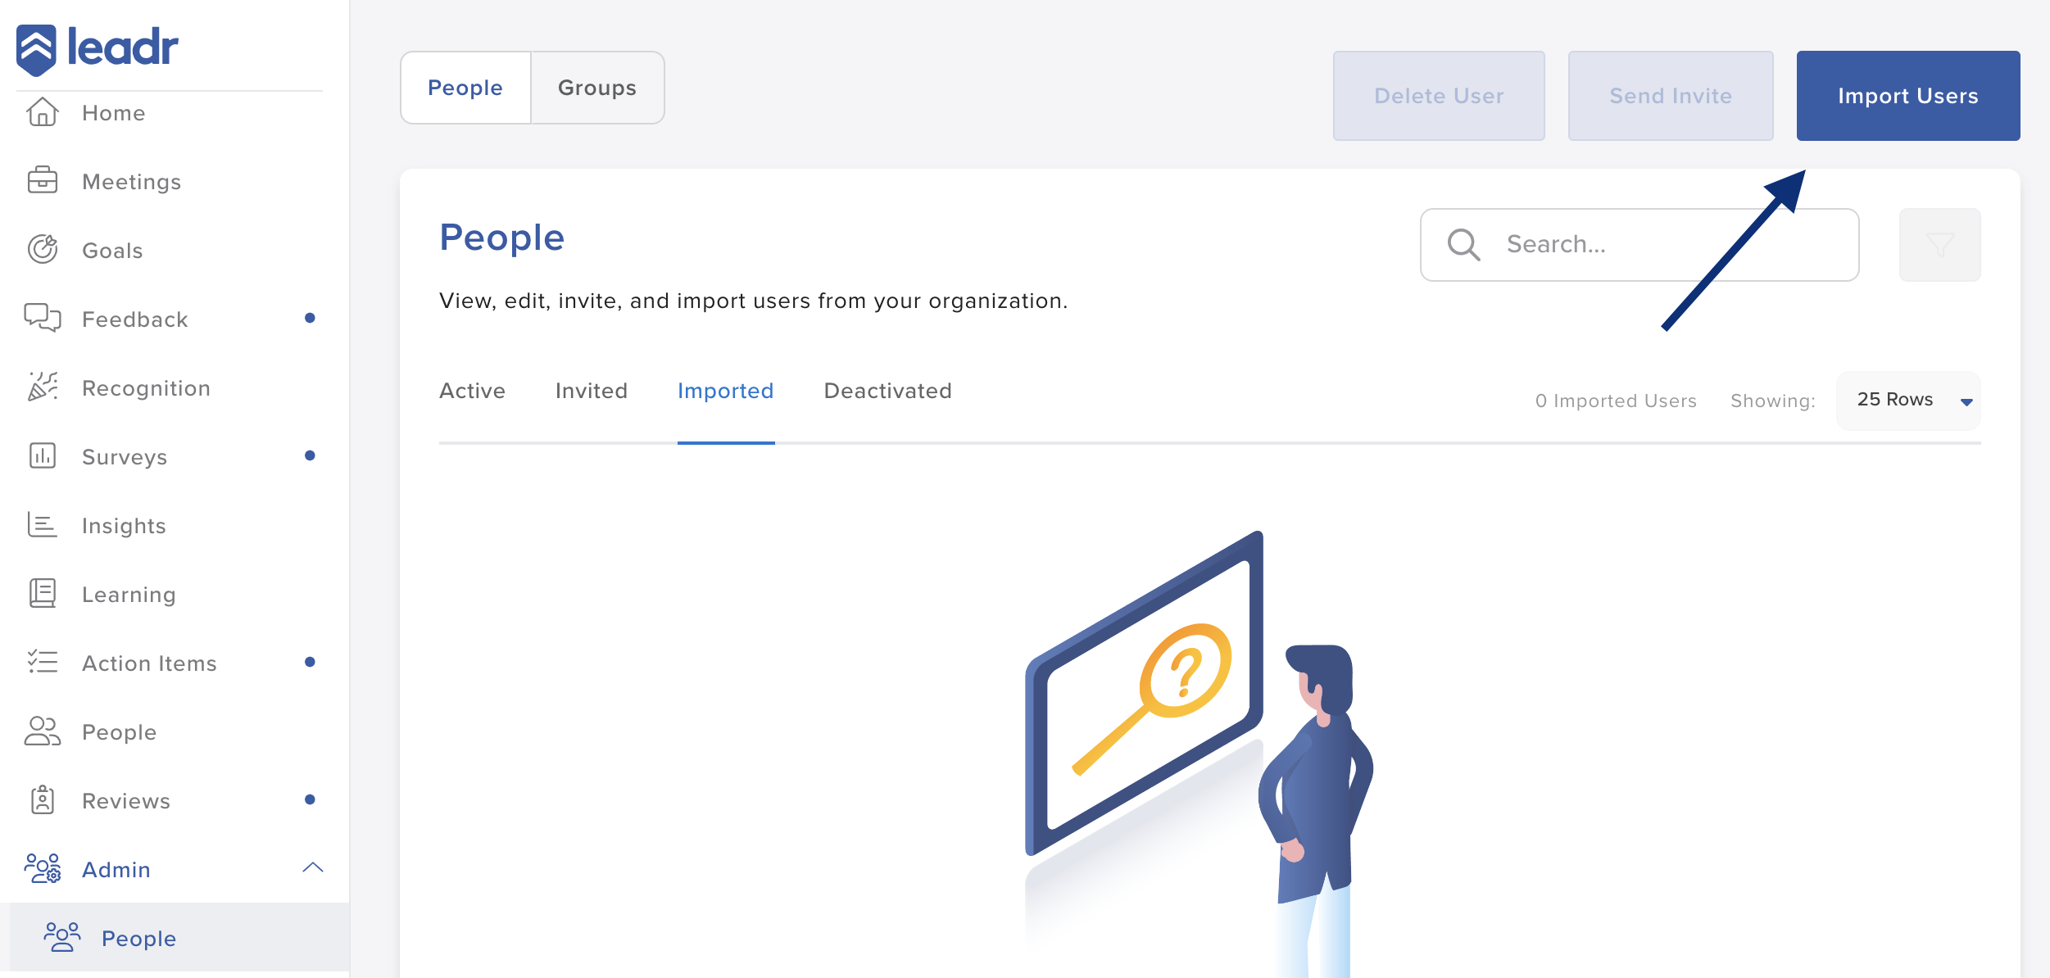
Task: Select the Deactivated tab
Action: [x=887, y=391]
